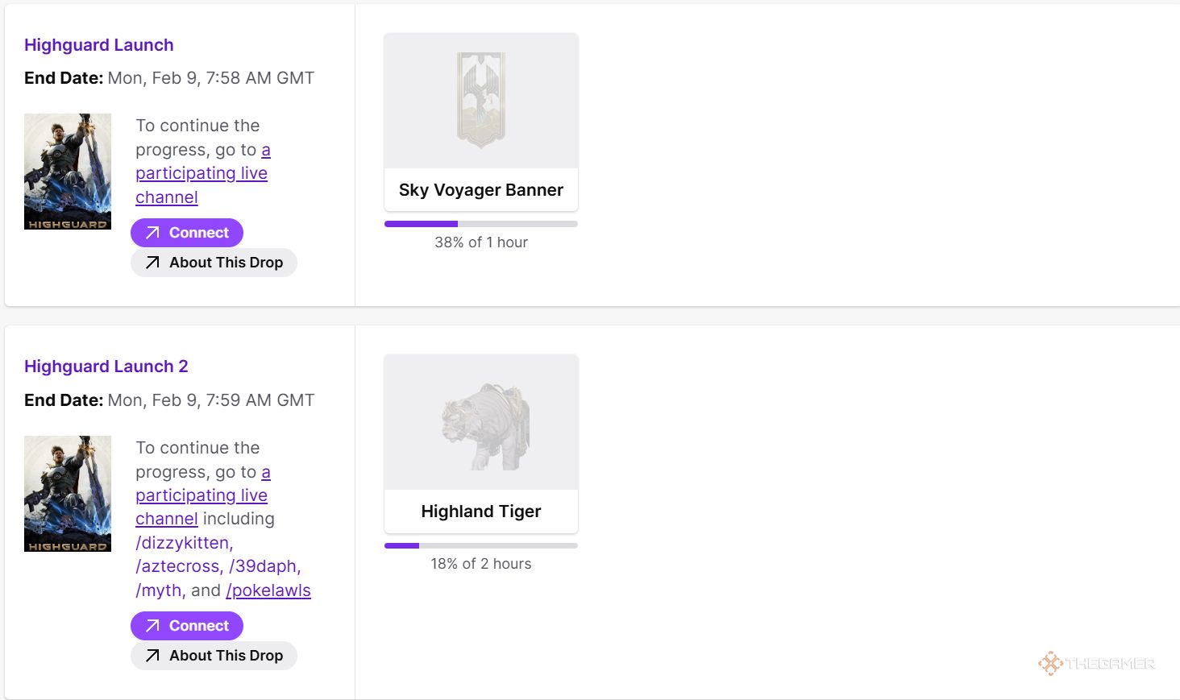Open About This Drop for Highguard Launch
Image resolution: width=1180 pixels, height=700 pixels.
[214, 263]
